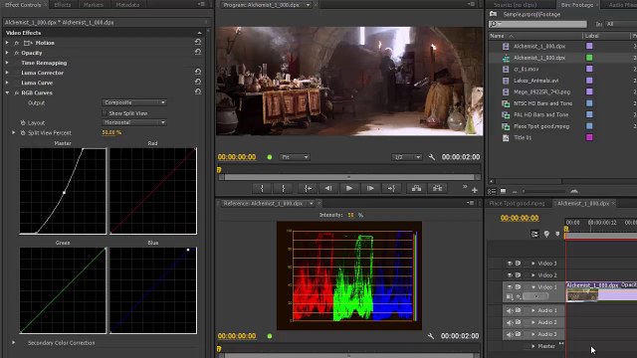
Task: Select cr_01.mov in the bin
Action: [x=526, y=69]
